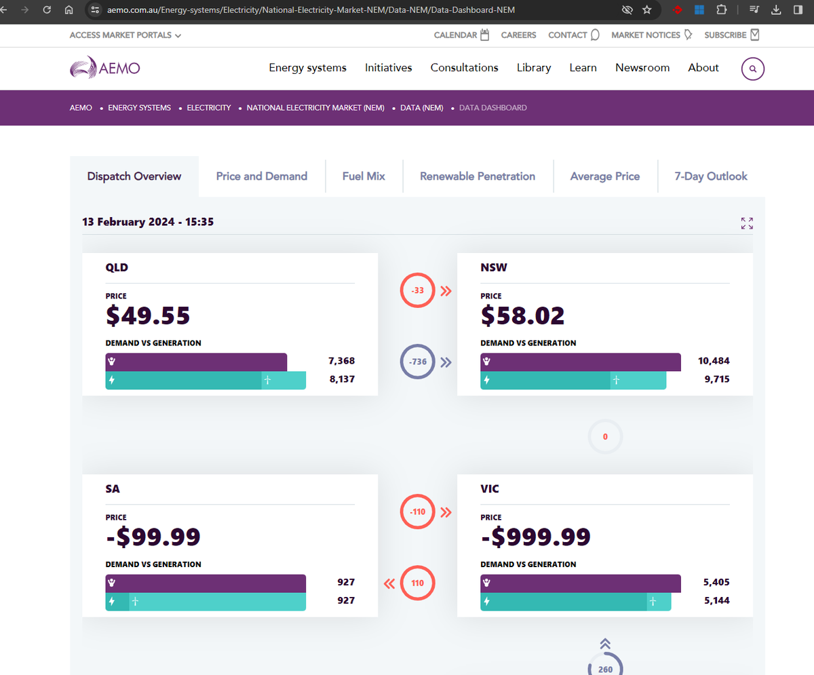Viewport: 814px width, 675px height.
Task: Expand the ACCESS MARKET PORTALS dropdown
Action: pyautogui.click(x=125, y=35)
